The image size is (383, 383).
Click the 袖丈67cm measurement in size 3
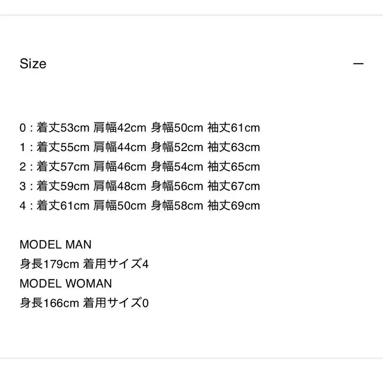[x=234, y=186]
